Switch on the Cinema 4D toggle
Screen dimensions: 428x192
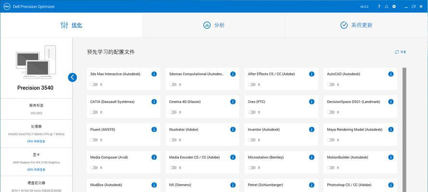173,112
